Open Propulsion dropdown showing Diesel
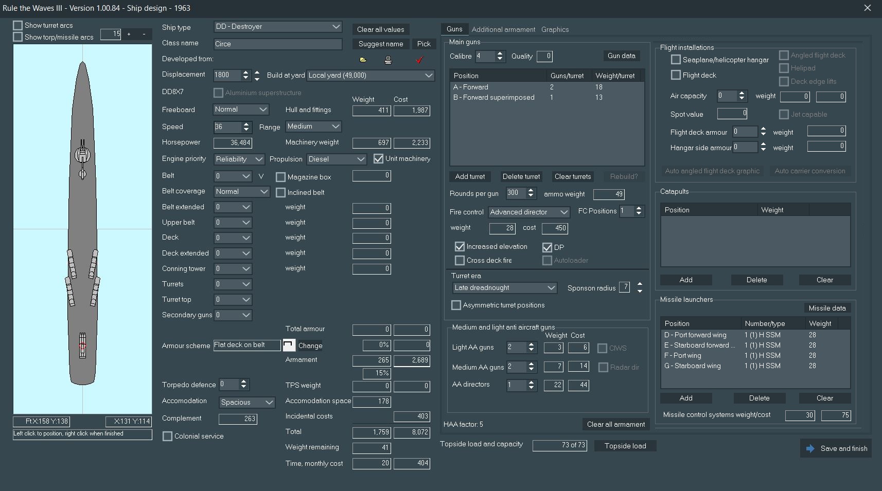Viewport: 882px width, 491px height. click(x=337, y=159)
